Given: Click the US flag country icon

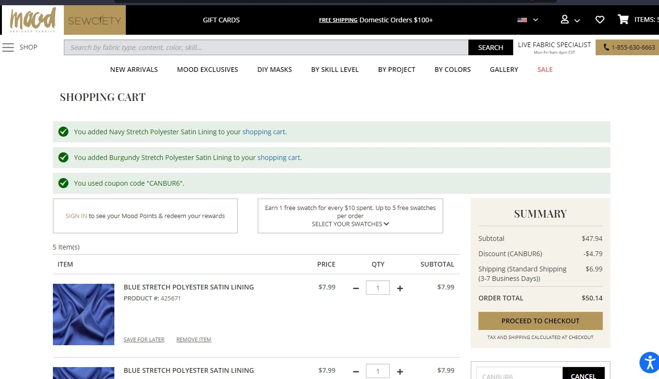Looking at the screenshot, I should click(x=522, y=20).
